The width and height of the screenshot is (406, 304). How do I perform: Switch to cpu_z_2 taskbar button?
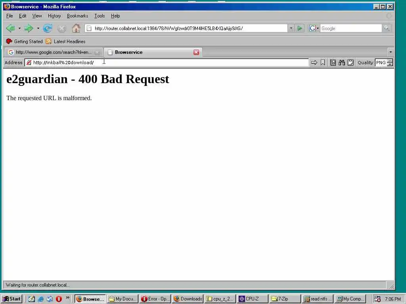[220, 299]
